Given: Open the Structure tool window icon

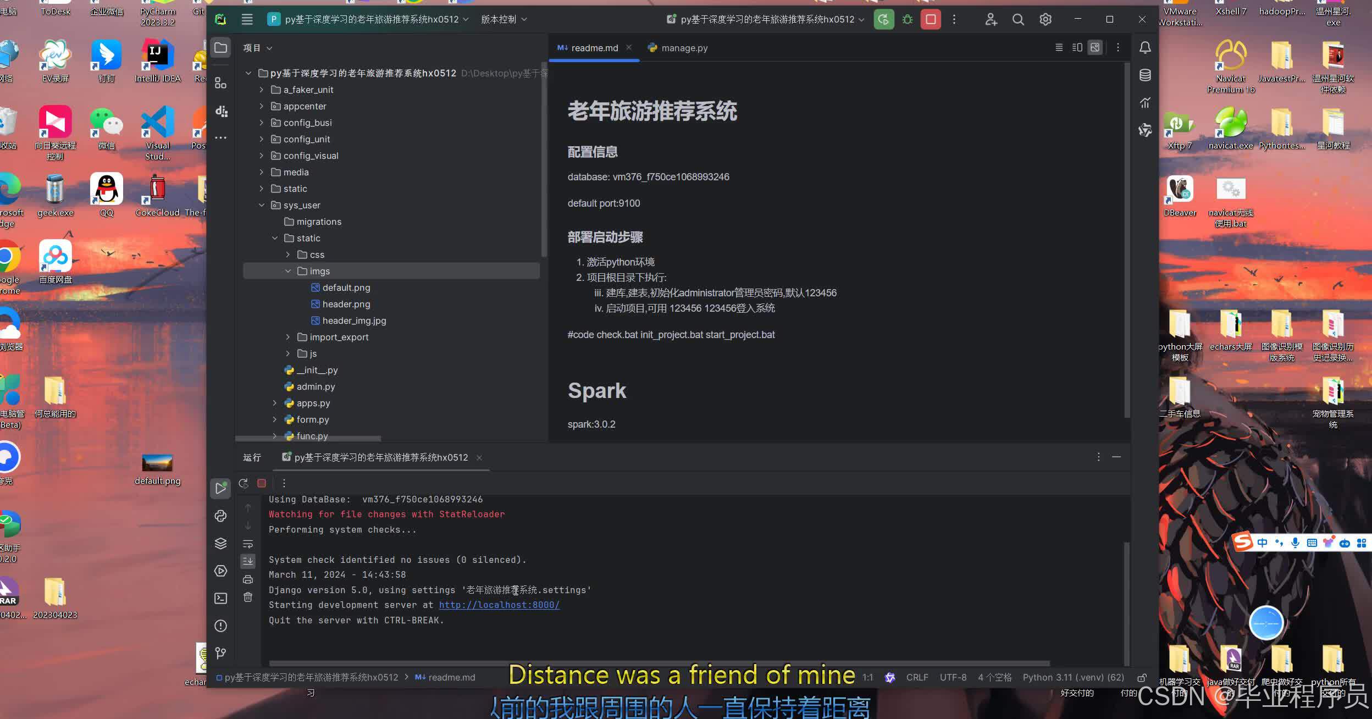Looking at the screenshot, I should [x=220, y=83].
